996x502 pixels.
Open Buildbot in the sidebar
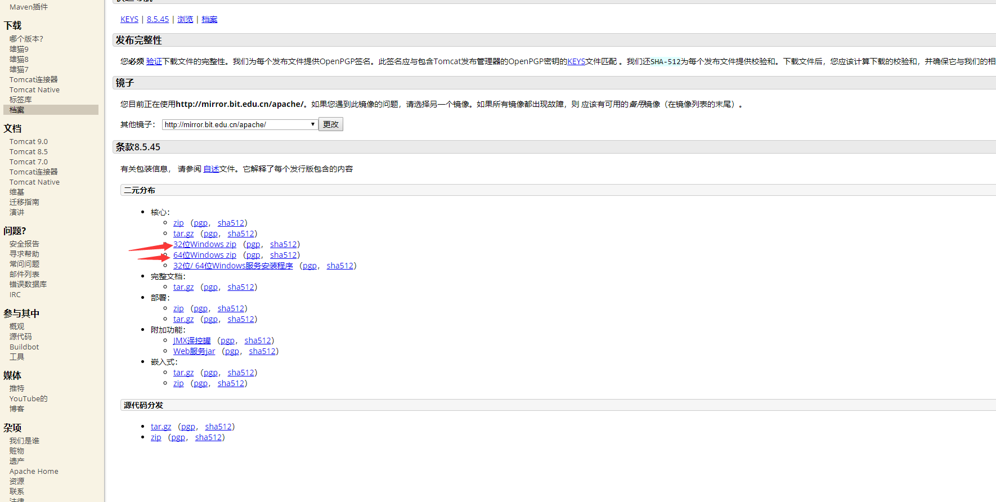pyautogui.click(x=24, y=347)
